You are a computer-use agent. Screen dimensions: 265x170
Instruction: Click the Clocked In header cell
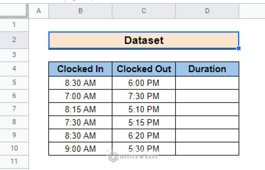click(80, 69)
